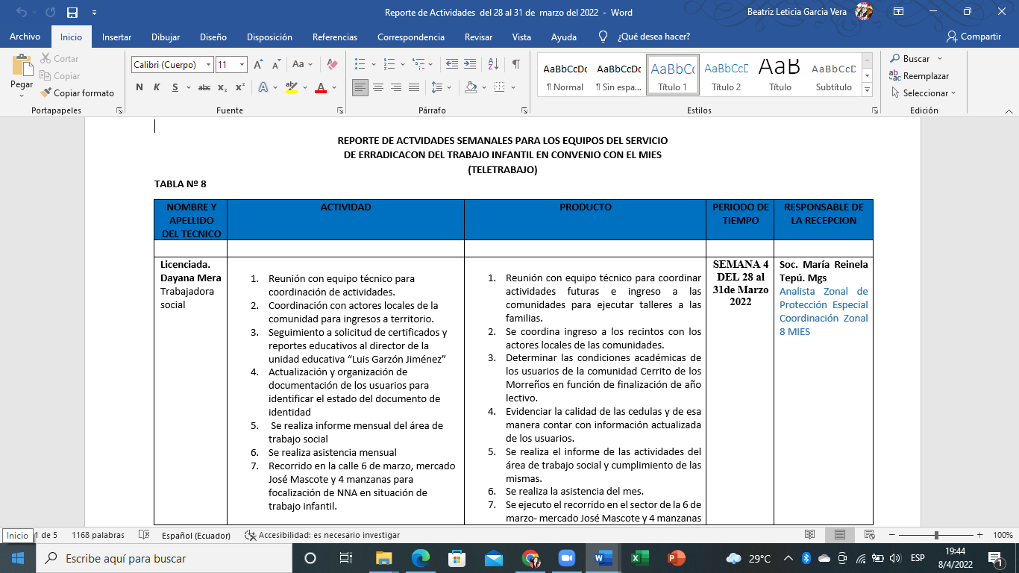Viewport: 1019px width, 573px height.
Task: Open the font name Calibri dropdown
Action: [x=172, y=65]
